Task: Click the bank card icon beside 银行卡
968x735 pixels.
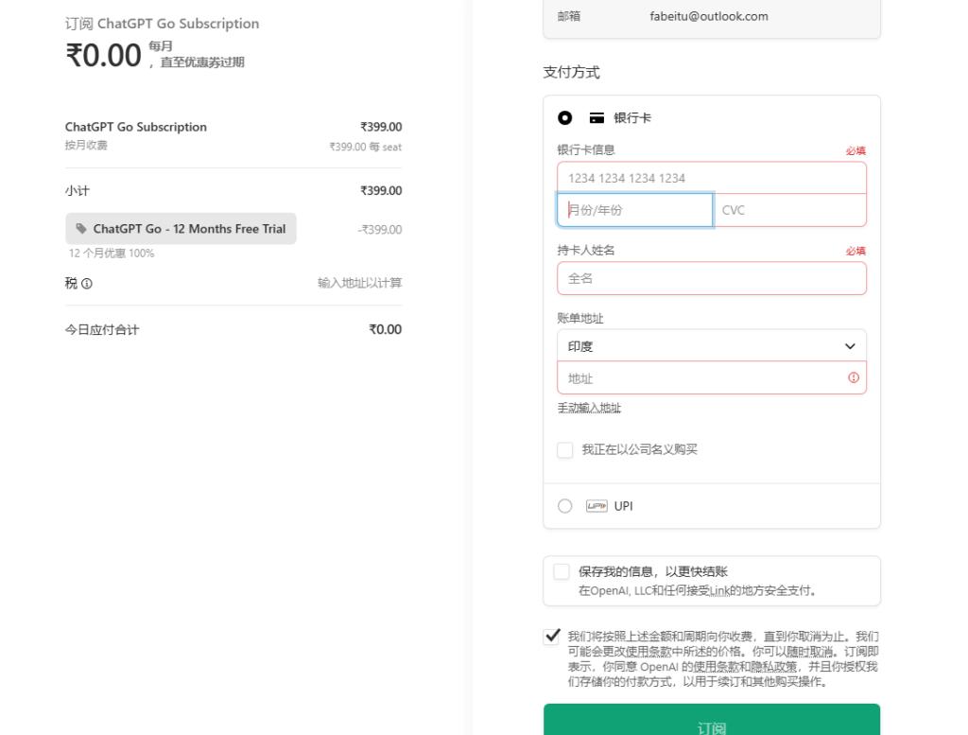Action: click(x=596, y=117)
